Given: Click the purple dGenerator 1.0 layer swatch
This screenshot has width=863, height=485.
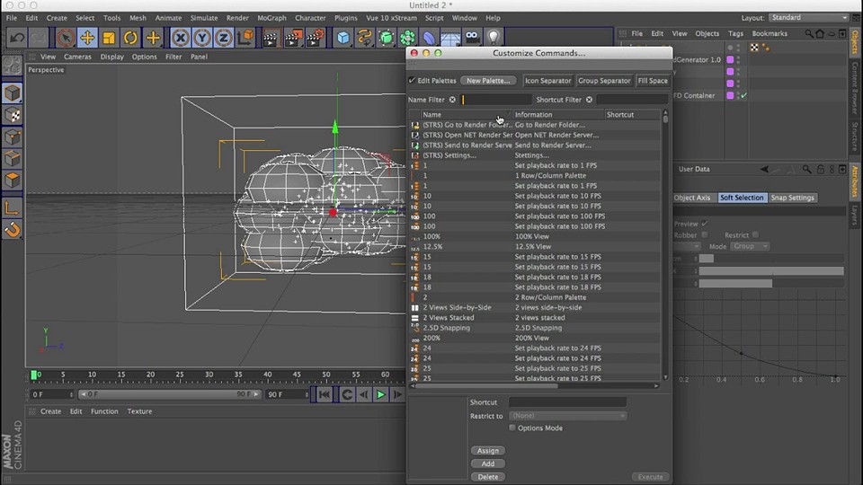Looking at the screenshot, I should tap(730, 59).
